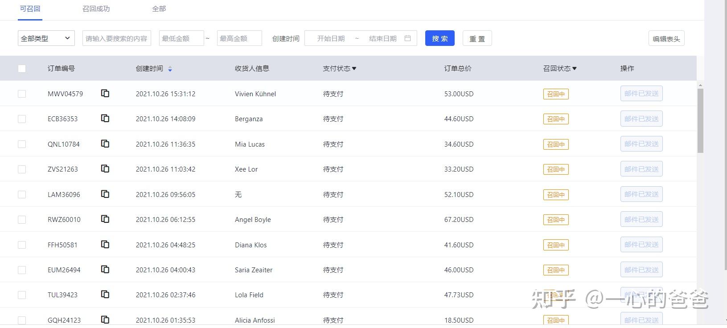Open the 召回状态 column filter
Viewport: 727px width, 328px height.
pyautogui.click(x=574, y=69)
